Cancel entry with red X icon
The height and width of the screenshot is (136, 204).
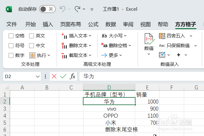(54, 76)
